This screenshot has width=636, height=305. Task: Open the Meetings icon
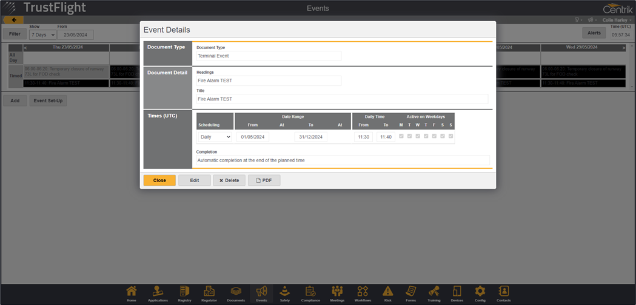[336, 293]
